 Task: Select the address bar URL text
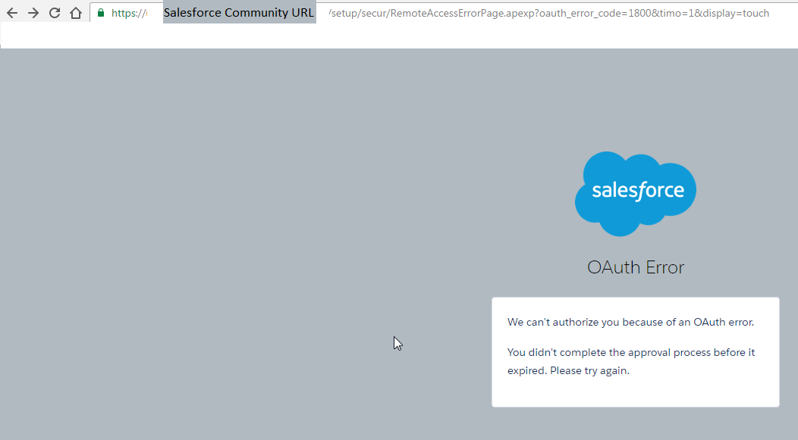[x=549, y=13]
